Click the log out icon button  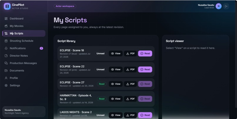click(x=226, y=6)
